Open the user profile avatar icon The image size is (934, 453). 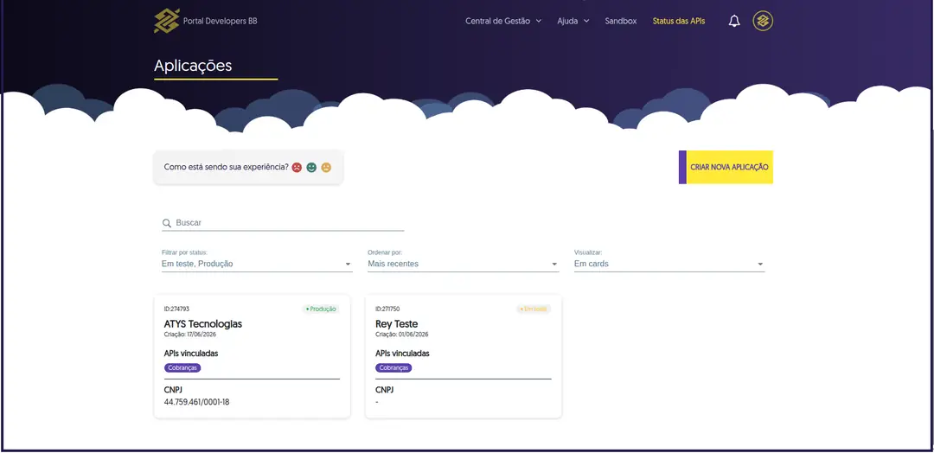pyautogui.click(x=763, y=21)
